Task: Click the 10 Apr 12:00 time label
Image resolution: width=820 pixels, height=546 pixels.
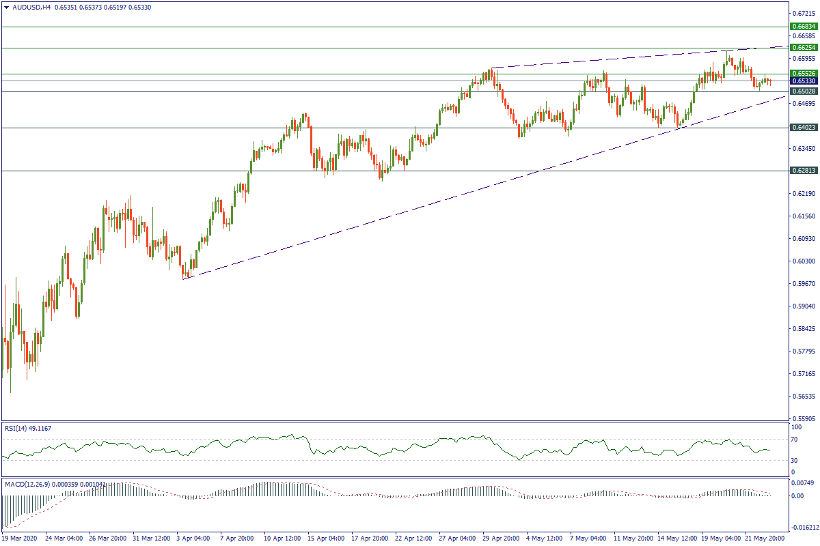Action: (x=283, y=538)
